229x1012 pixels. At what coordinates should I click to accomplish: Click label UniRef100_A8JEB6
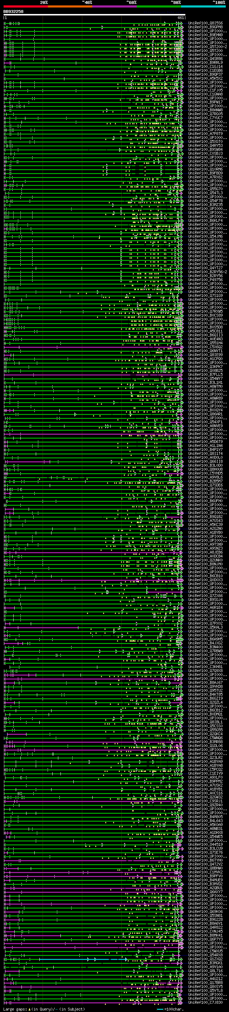click(205, 552)
